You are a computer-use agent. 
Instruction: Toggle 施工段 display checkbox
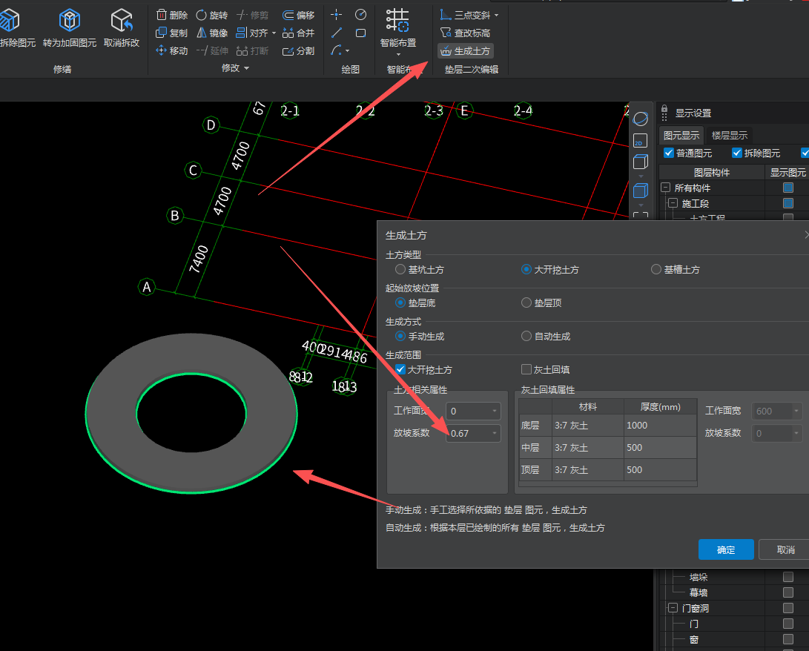click(787, 203)
